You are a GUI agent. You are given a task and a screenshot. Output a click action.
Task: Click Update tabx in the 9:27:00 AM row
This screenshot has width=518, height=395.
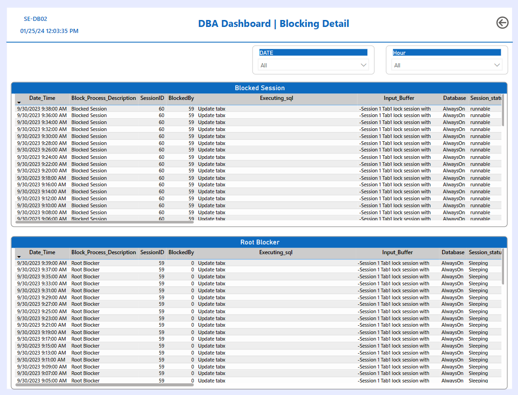click(212, 304)
